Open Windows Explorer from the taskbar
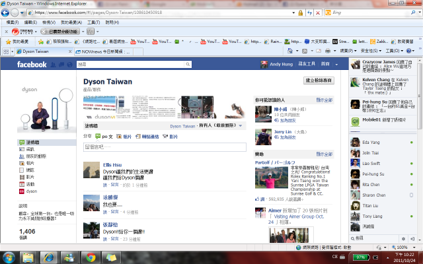Image resolution: width=423 pixels, height=264 pixels. point(28,258)
